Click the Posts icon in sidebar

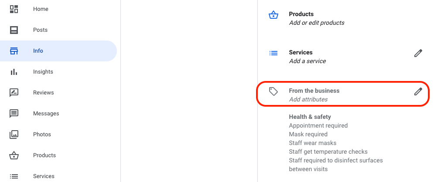tap(14, 30)
